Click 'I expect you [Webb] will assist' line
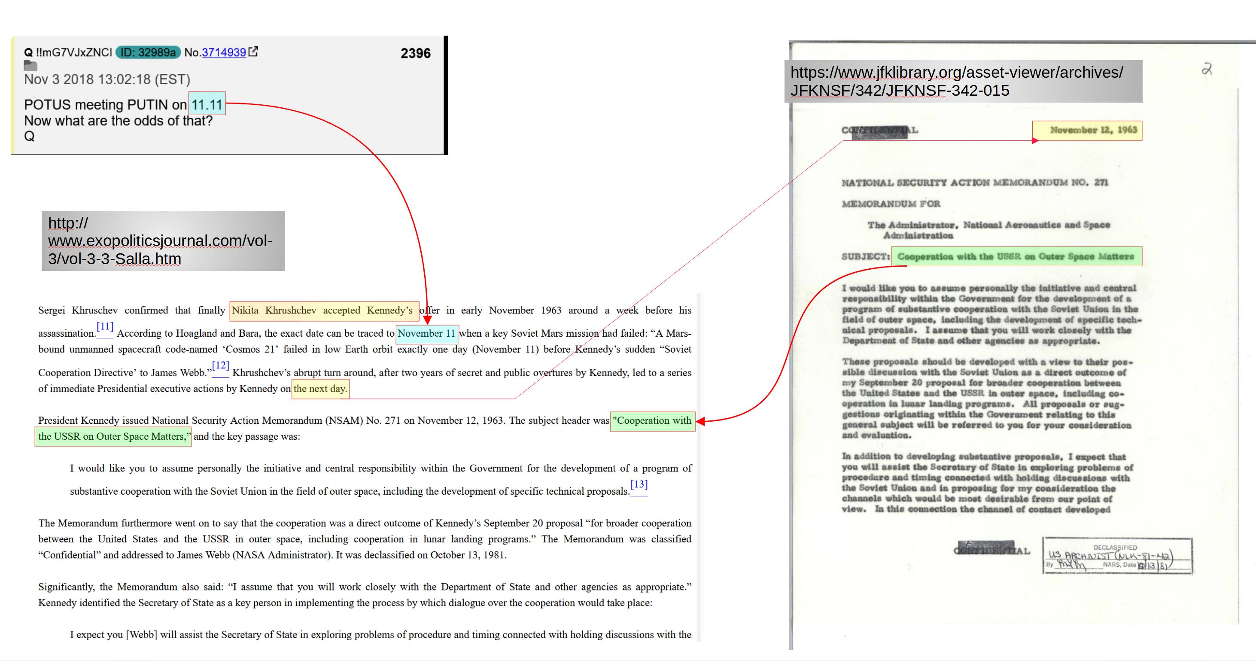1256x663 pixels. 380,635
